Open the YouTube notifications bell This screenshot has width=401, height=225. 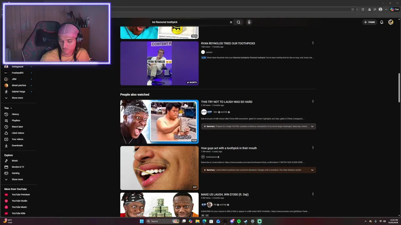click(382, 22)
